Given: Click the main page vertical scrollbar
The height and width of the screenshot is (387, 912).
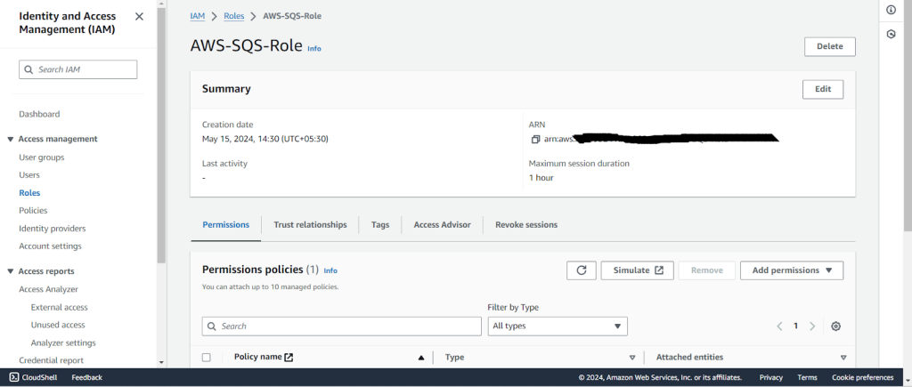Looking at the screenshot, I should click(x=908, y=117).
